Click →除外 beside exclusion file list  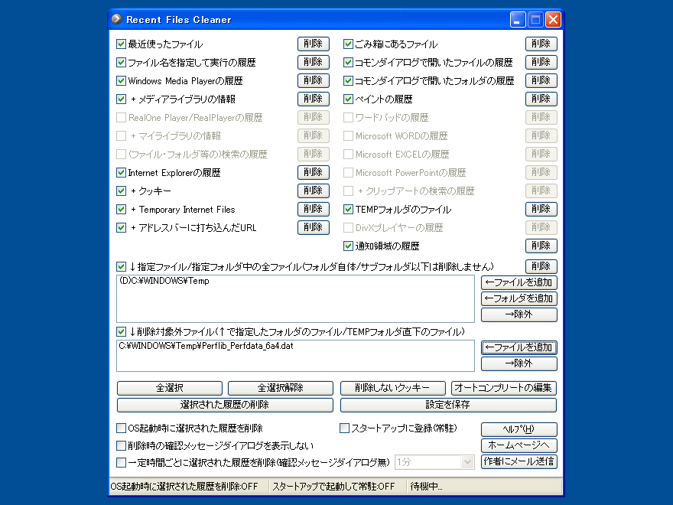519,363
